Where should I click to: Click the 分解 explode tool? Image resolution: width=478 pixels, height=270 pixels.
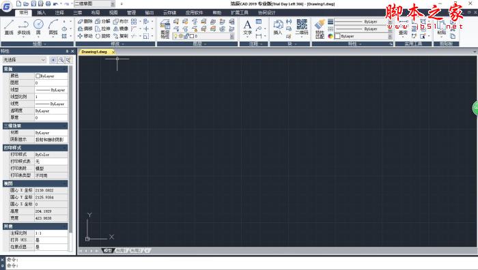[x=102, y=21]
